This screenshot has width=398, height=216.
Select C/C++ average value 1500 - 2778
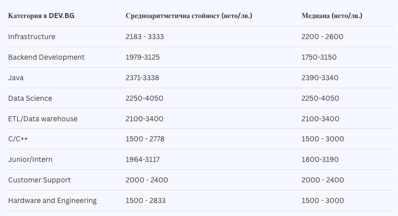[145, 139]
